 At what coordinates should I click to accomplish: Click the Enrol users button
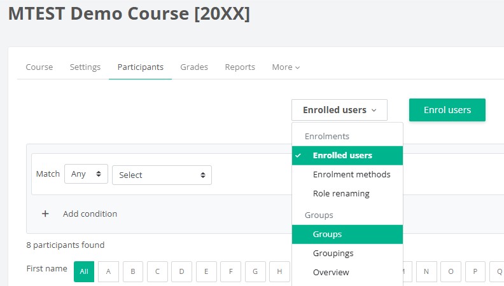(x=447, y=110)
